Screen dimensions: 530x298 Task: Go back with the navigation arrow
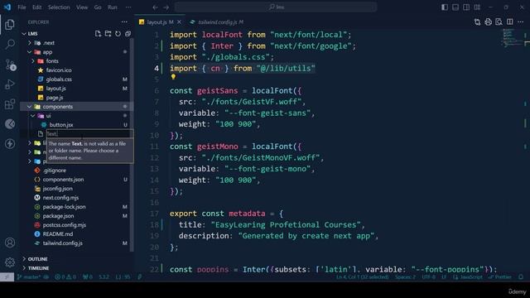click(155, 7)
